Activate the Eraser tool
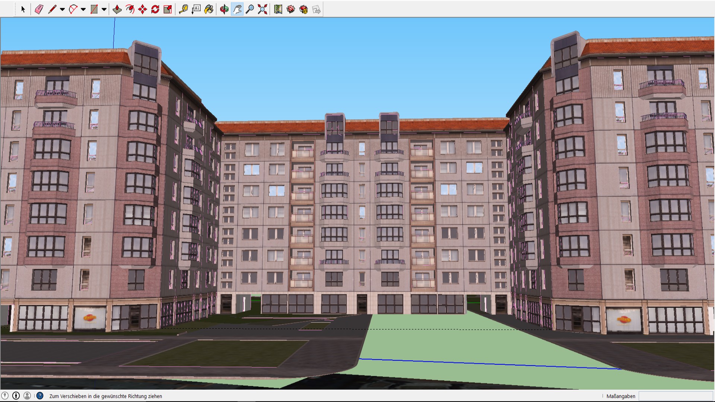715x402 pixels. click(39, 9)
